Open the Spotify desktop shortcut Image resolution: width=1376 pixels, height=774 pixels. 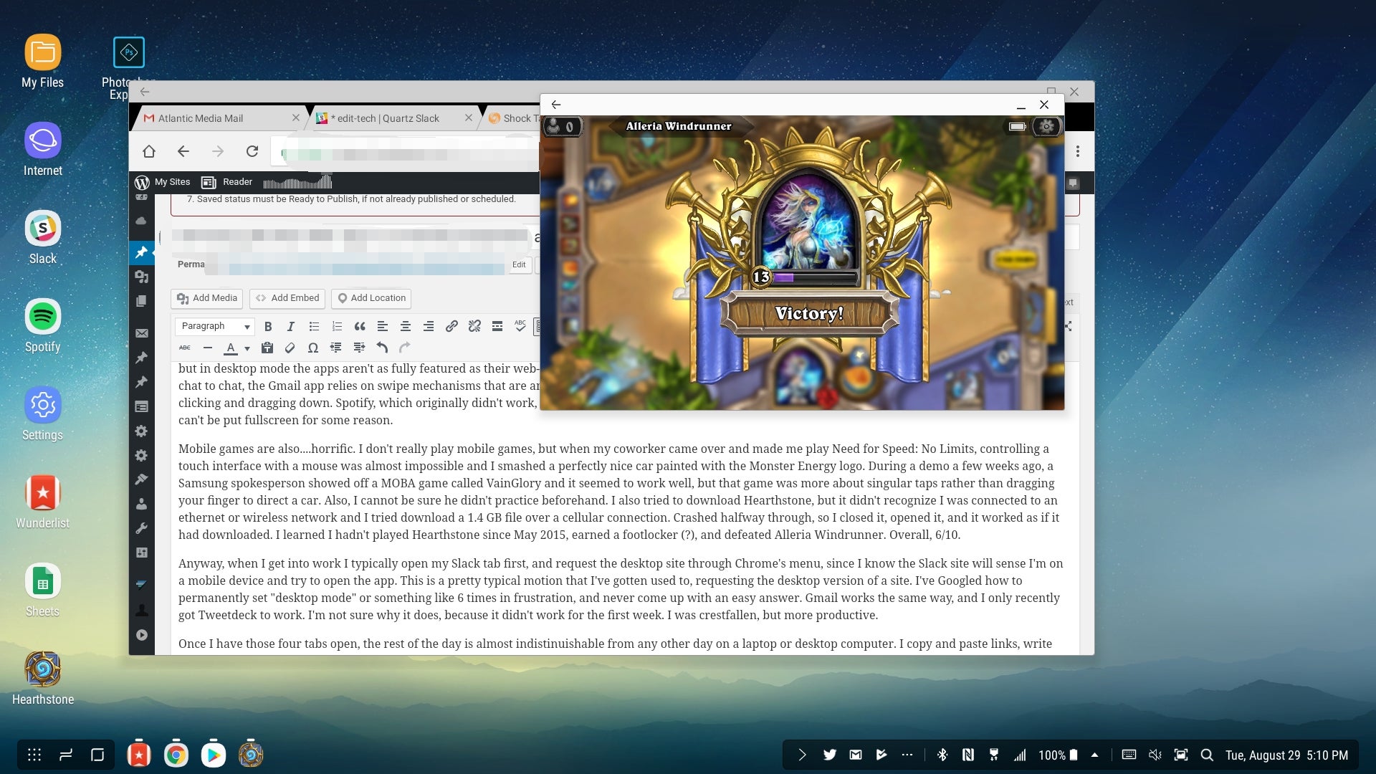click(x=43, y=326)
